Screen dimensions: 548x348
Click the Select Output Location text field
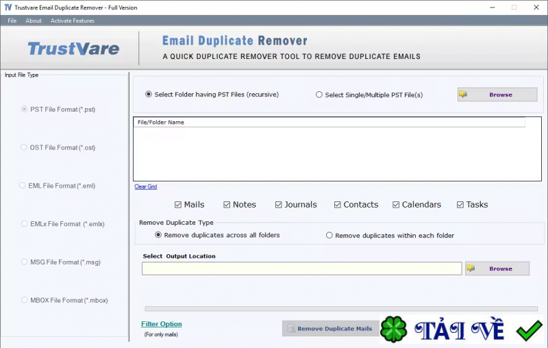coord(302,269)
